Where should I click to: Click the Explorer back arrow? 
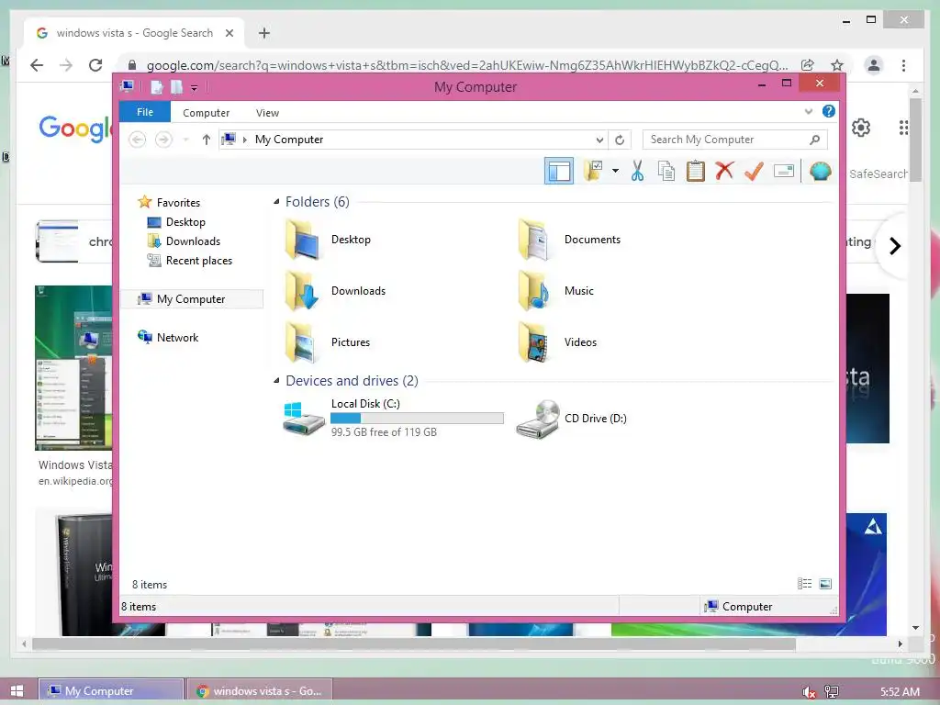tap(138, 140)
